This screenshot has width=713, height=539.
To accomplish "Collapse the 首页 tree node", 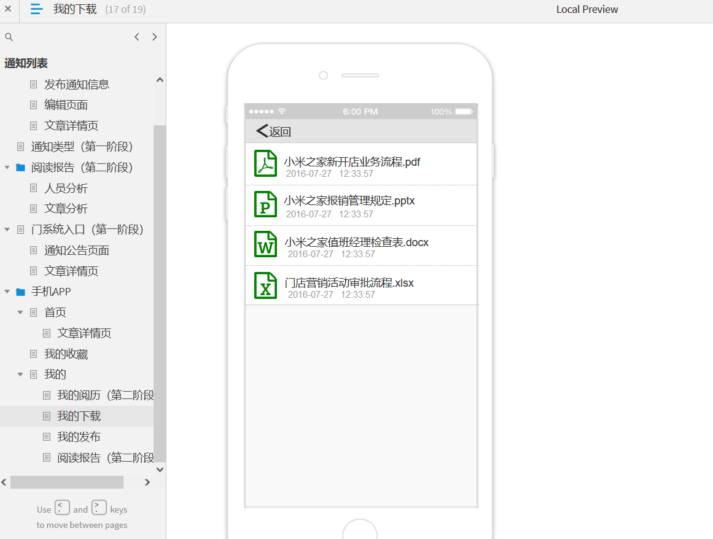I will (20, 312).
